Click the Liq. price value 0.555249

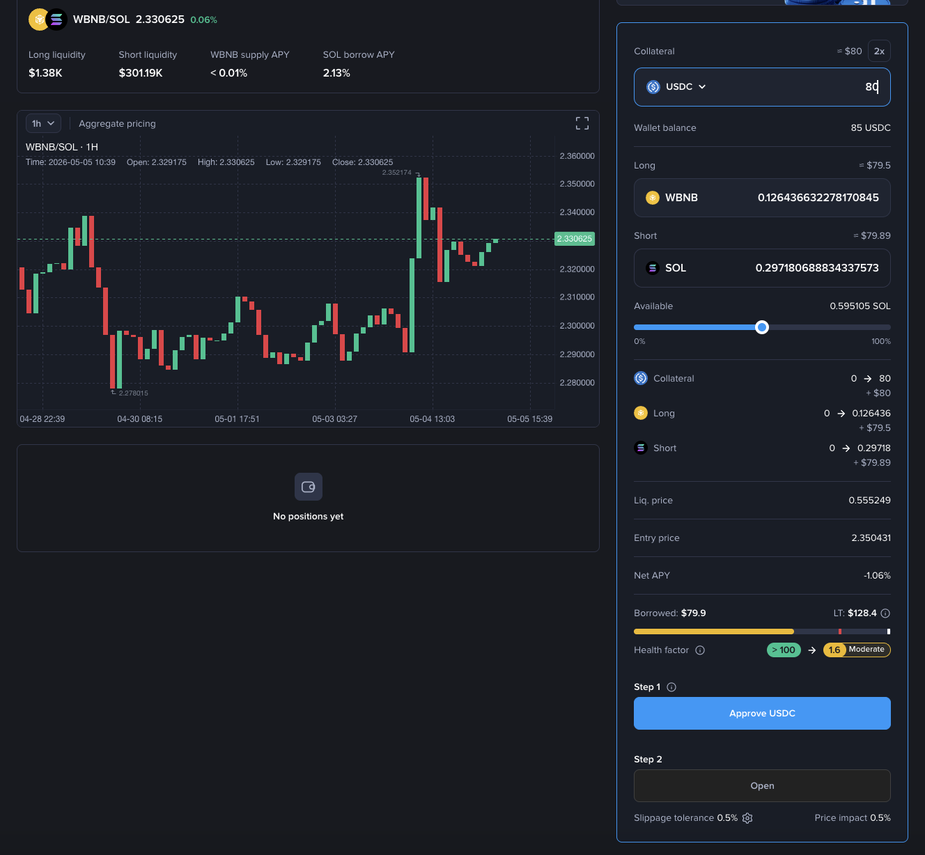tap(869, 501)
